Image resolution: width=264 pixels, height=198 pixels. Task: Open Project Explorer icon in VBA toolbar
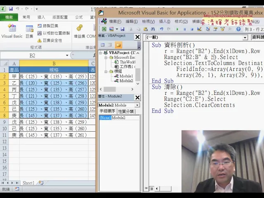coord(208,29)
